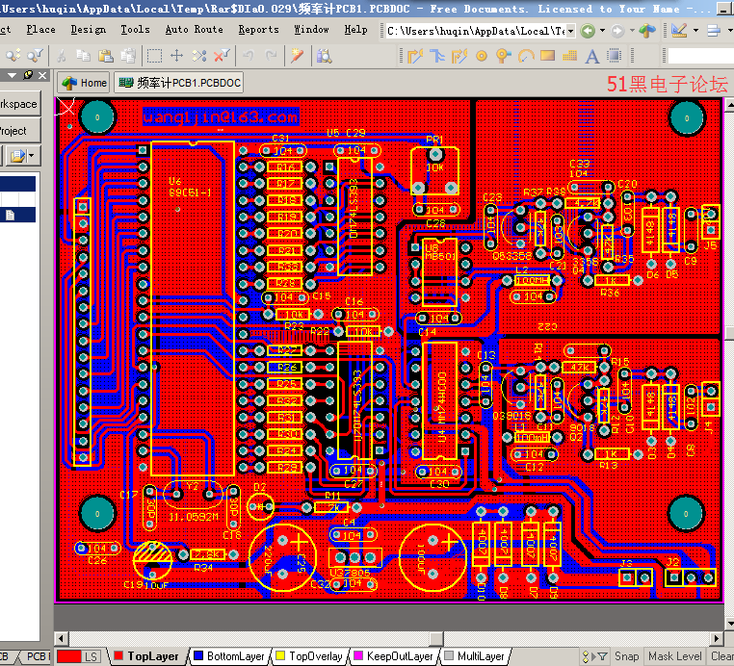Close the side panel with X
This screenshot has height=666, width=734.
42,75
